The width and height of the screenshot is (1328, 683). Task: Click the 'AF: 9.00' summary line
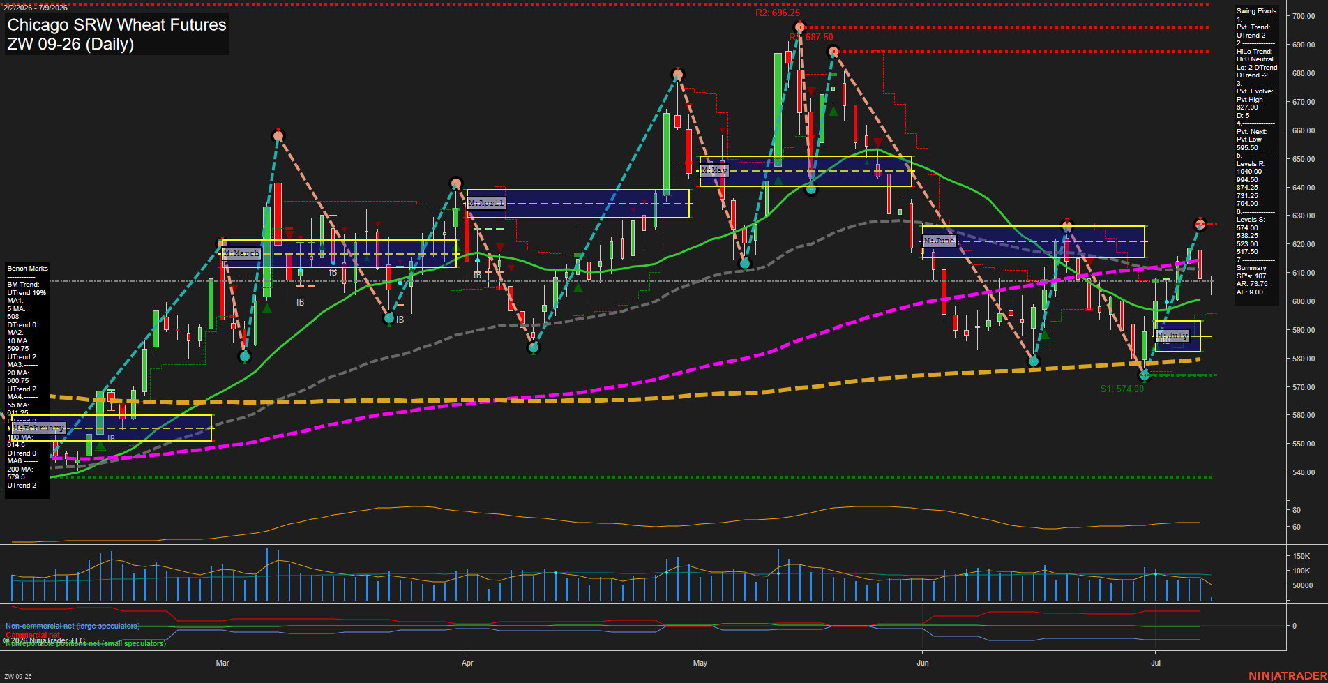coord(1250,292)
